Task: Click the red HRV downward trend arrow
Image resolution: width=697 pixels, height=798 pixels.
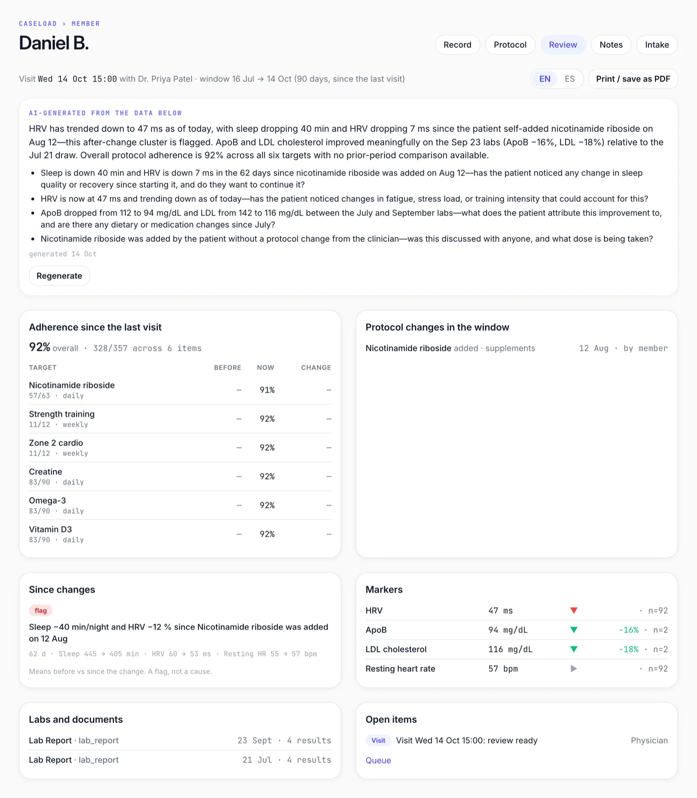Action: [574, 610]
